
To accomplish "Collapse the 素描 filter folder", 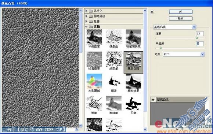I will 86,27.
